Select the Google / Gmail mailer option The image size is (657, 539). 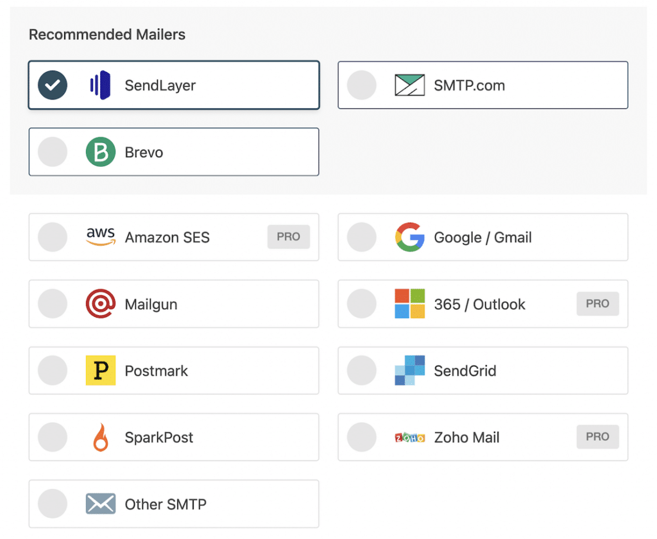pos(361,237)
